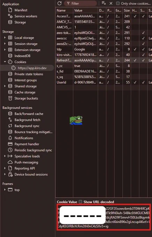Click the Session storage table icon
The width and height of the screenshot is (152, 237).
point(10,44)
